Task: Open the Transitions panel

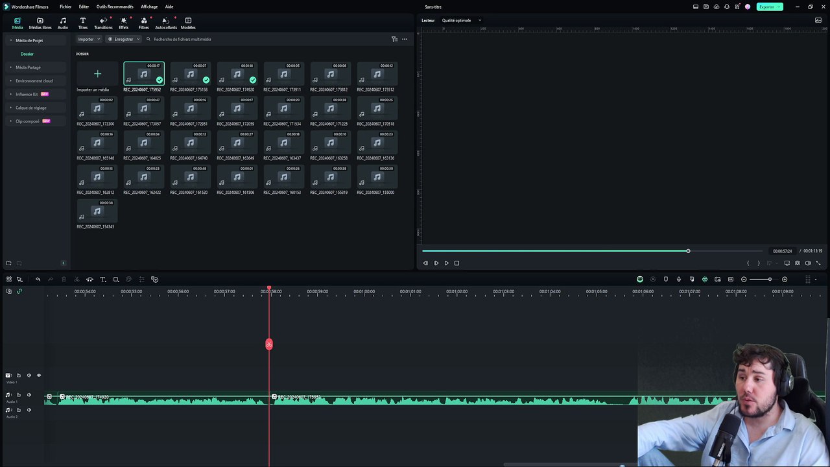Action: point(103,23)
